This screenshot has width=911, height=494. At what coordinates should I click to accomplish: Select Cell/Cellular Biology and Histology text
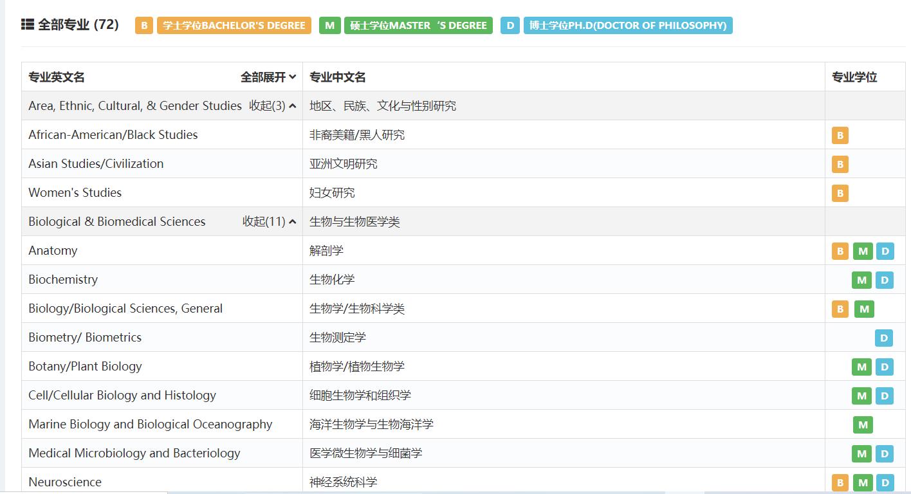[122, 395]
